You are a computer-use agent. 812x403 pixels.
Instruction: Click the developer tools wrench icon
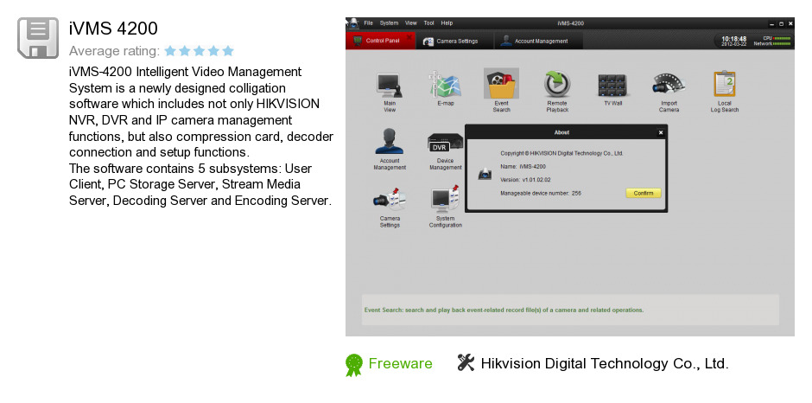pos(466,362)
